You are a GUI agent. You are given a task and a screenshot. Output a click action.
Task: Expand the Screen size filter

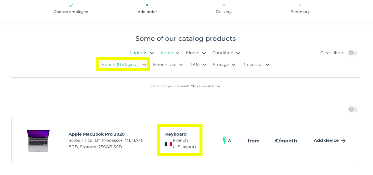point(168,65)
